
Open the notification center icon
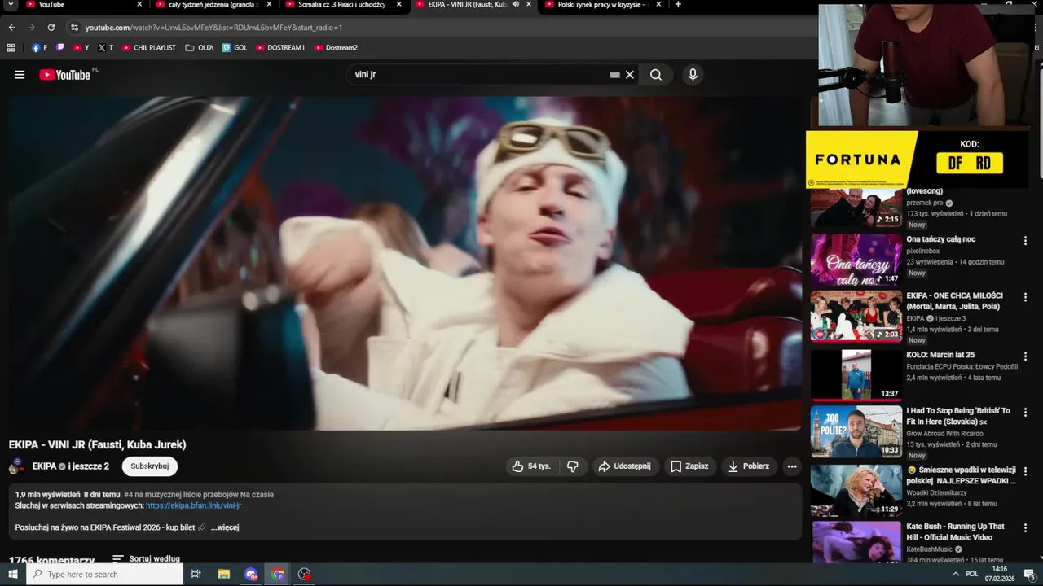pos(1029,575)
